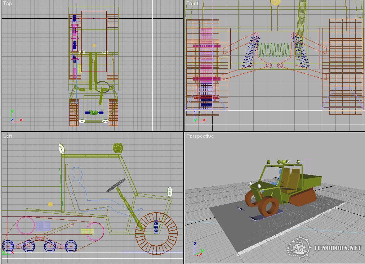The image size is (365, 264).
Task: Click the rover logo emblem in watermark
Action: pyautogui.click(x=299, y=247)
